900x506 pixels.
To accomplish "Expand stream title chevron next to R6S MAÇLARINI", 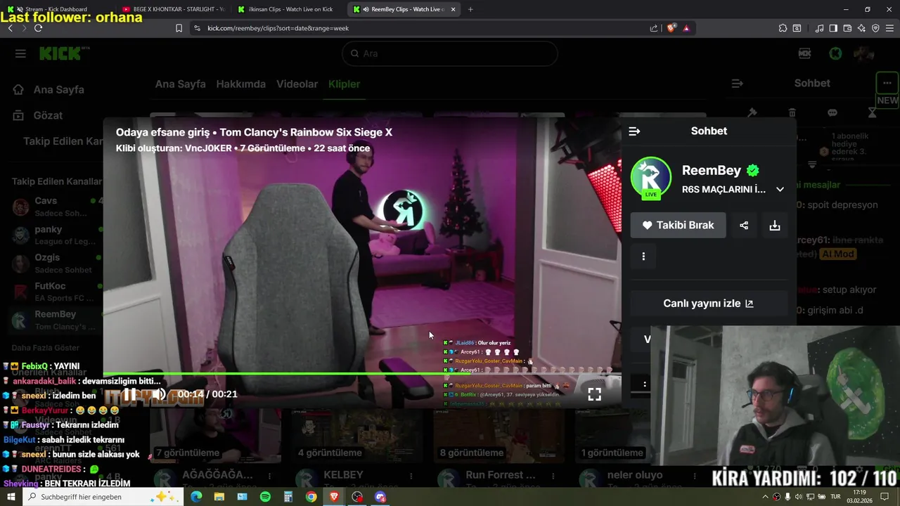I will pyautogui.click(x=780, y=190).
